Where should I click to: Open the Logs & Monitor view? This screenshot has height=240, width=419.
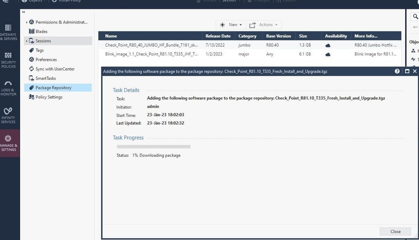(x=8, y=88)
